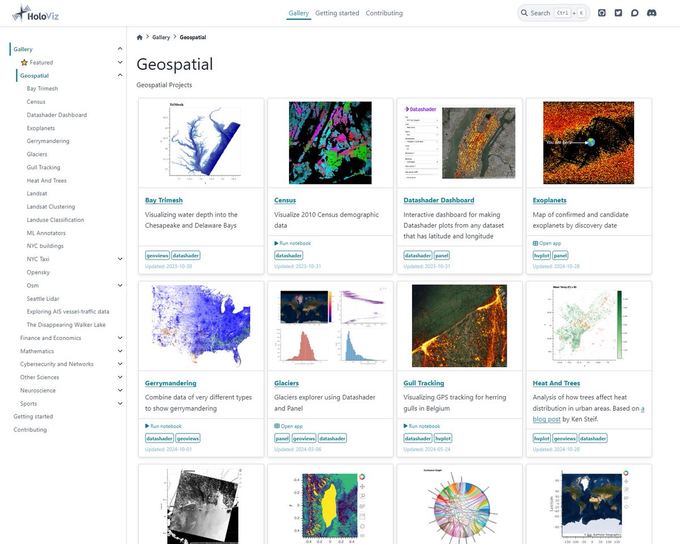
Task: Open the Discourse forum icon in header
Action: pos(635,13)
